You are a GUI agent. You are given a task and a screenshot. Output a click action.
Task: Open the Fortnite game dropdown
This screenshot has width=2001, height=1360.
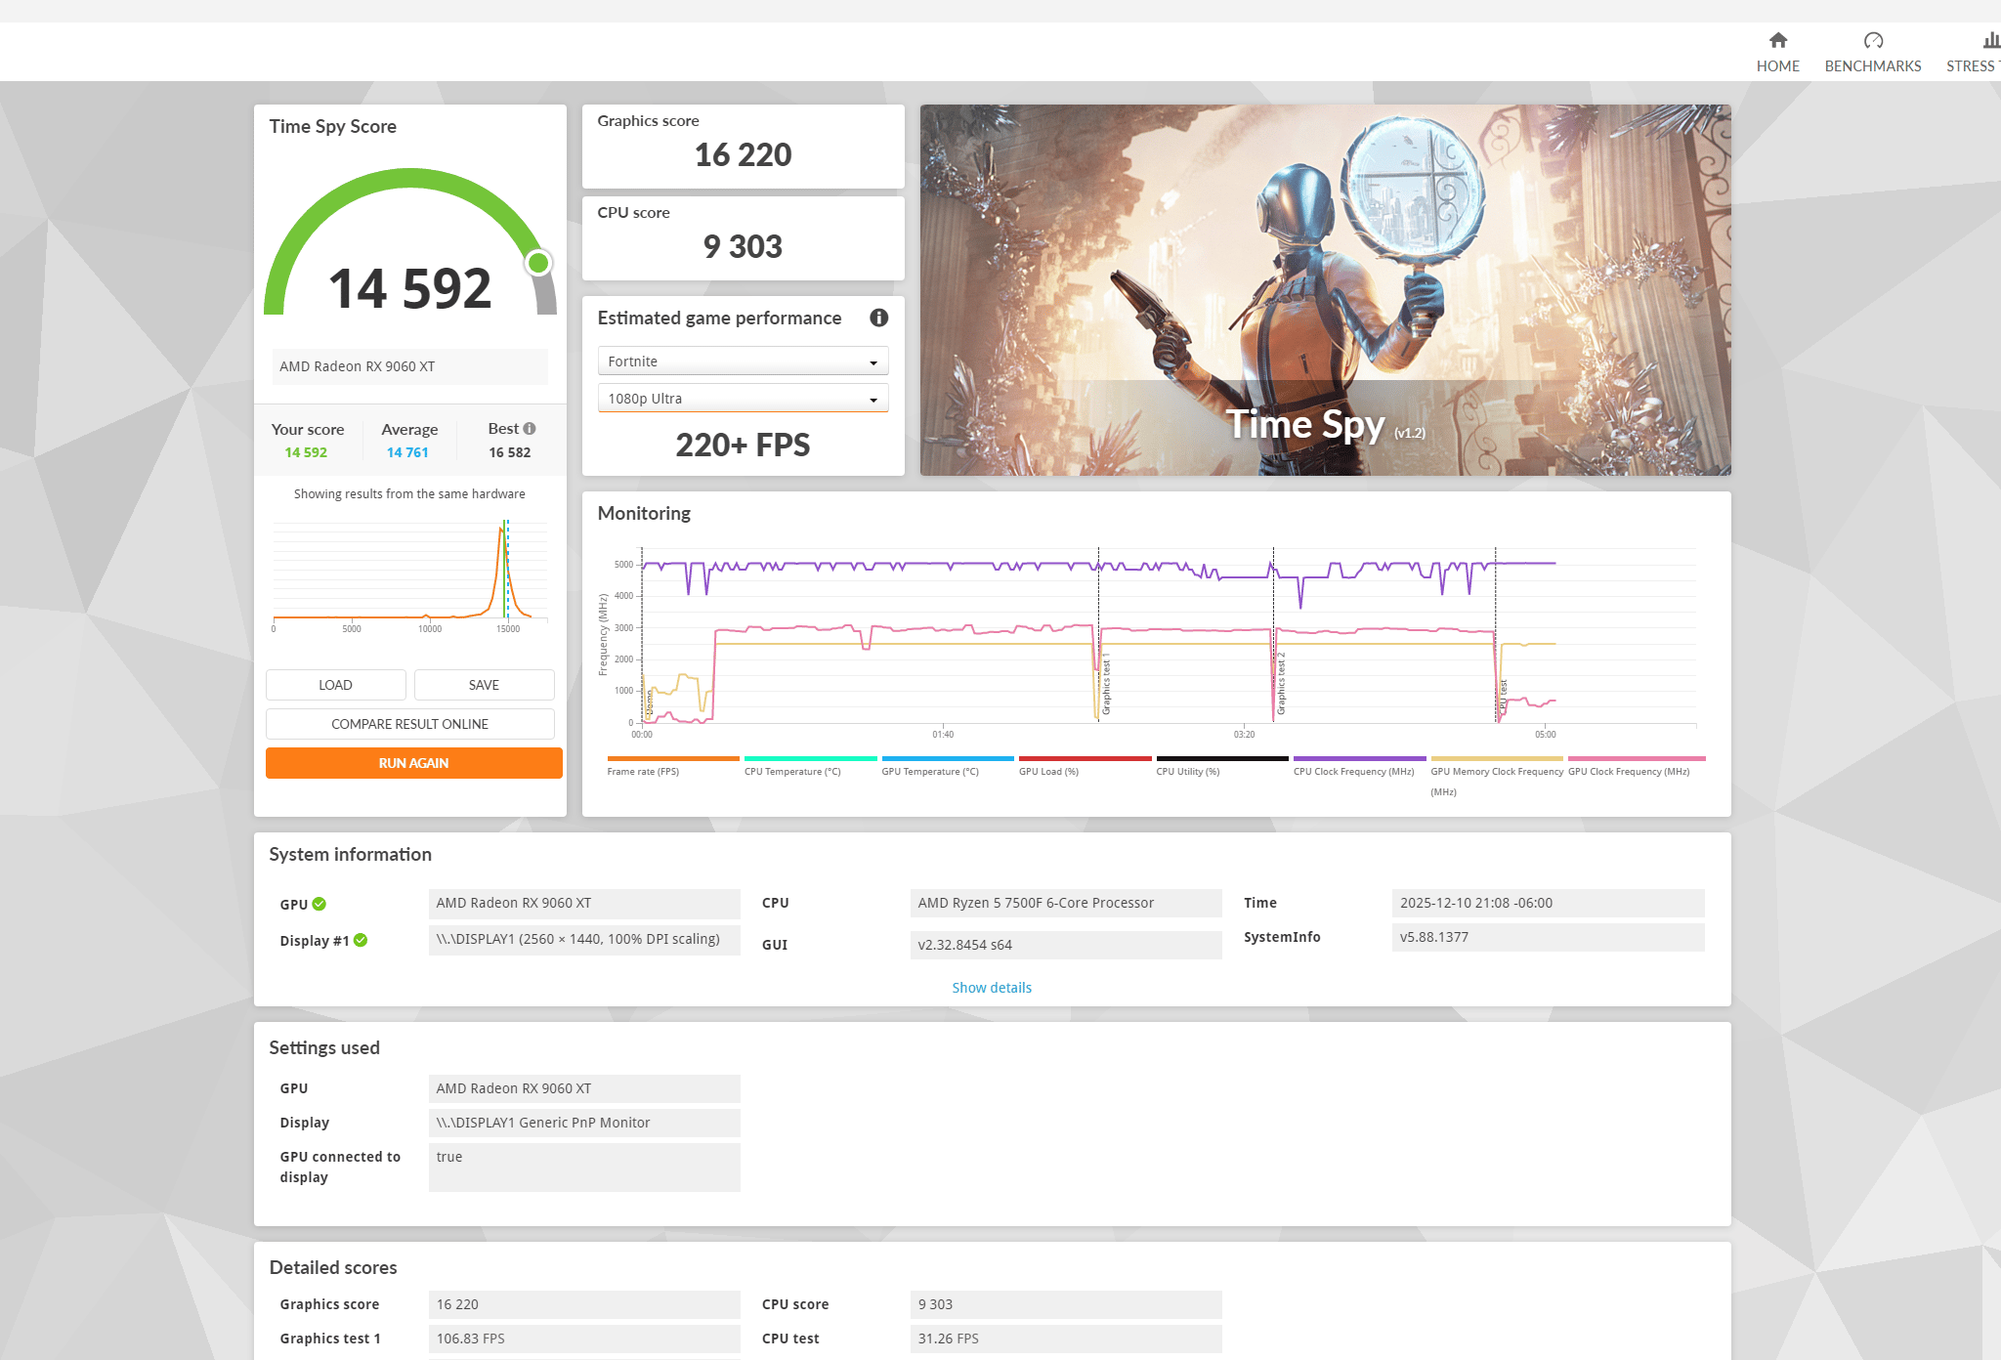click(743, 361)
